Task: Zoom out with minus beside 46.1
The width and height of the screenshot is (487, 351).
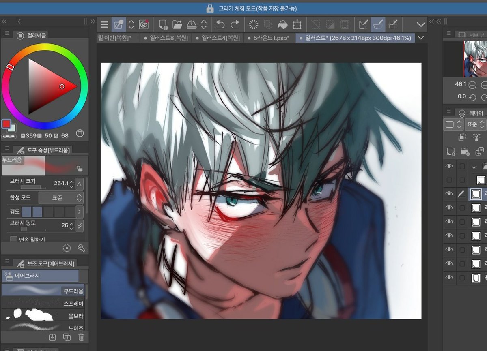Action: [472, 85]
